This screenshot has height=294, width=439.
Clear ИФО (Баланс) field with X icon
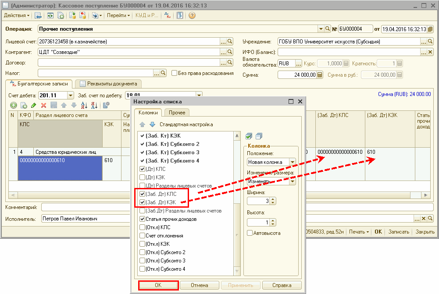[430, 52]
